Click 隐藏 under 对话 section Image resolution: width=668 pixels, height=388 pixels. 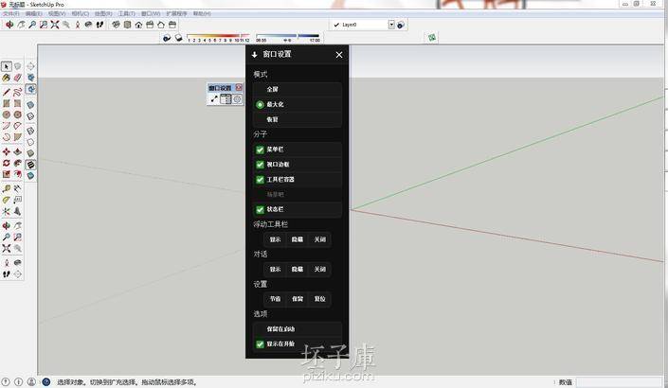click(x=298, y=270)
